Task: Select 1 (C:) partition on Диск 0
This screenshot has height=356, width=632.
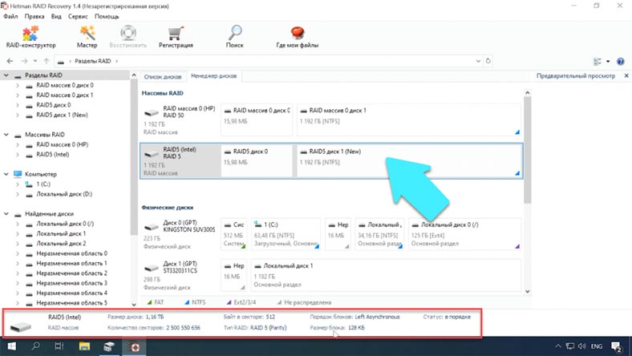Action: 286,234
